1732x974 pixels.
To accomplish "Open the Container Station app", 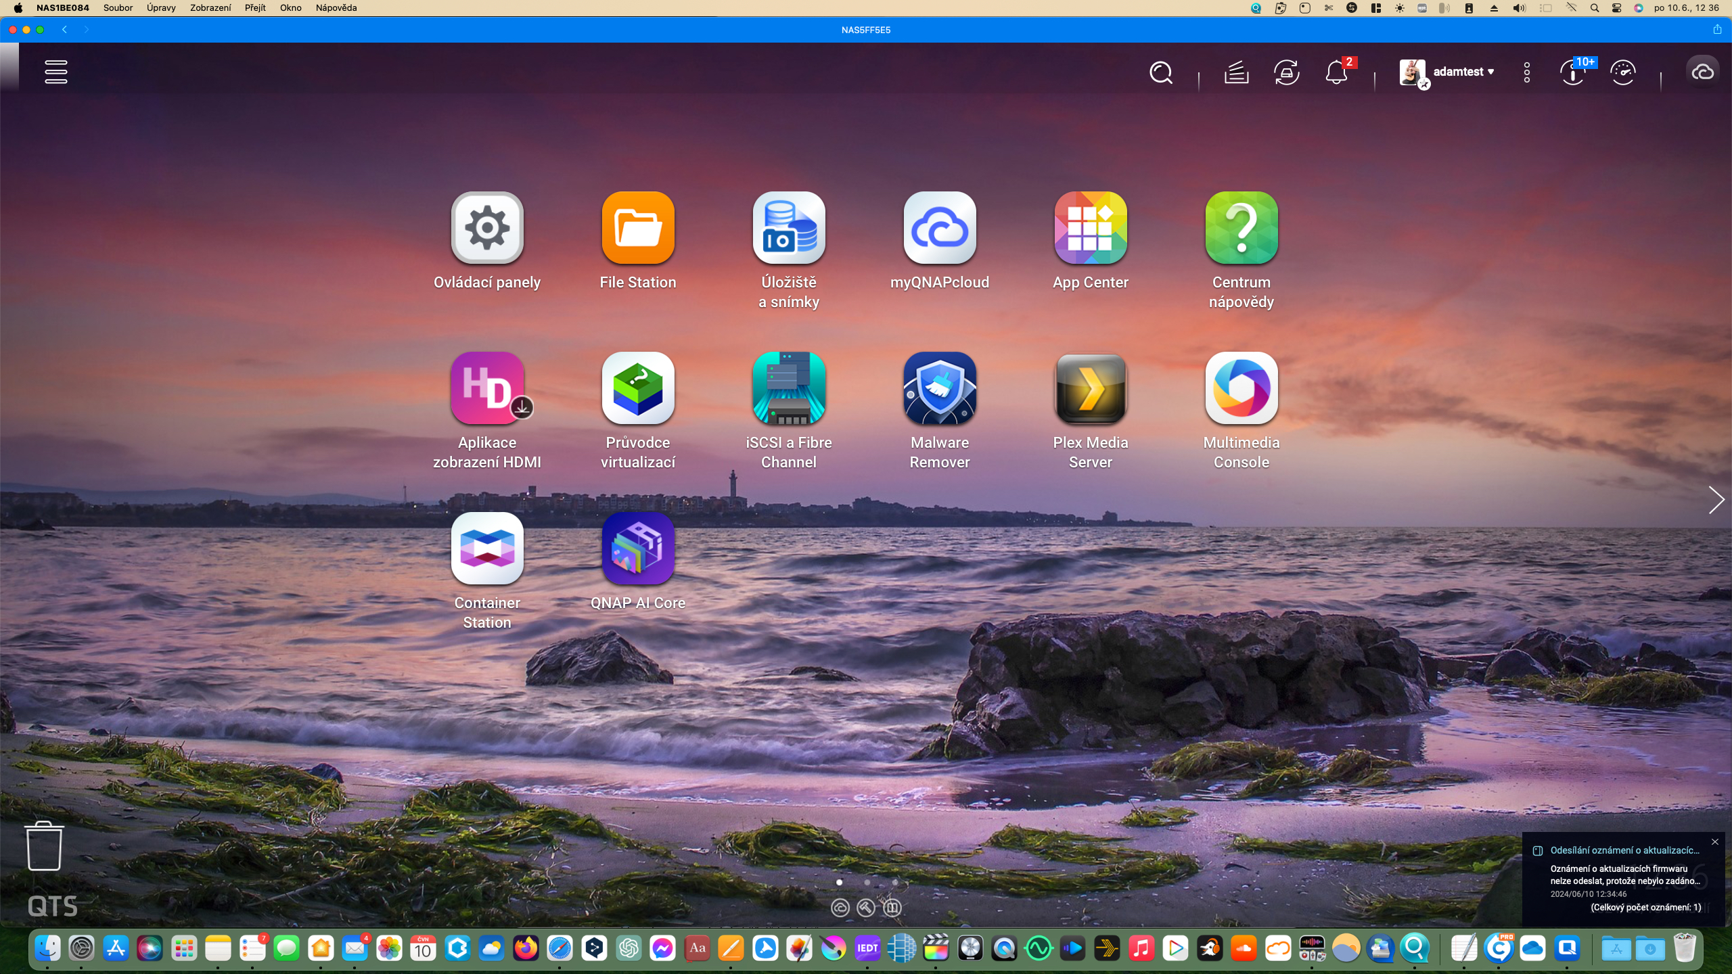I will [x=487, y=549].
